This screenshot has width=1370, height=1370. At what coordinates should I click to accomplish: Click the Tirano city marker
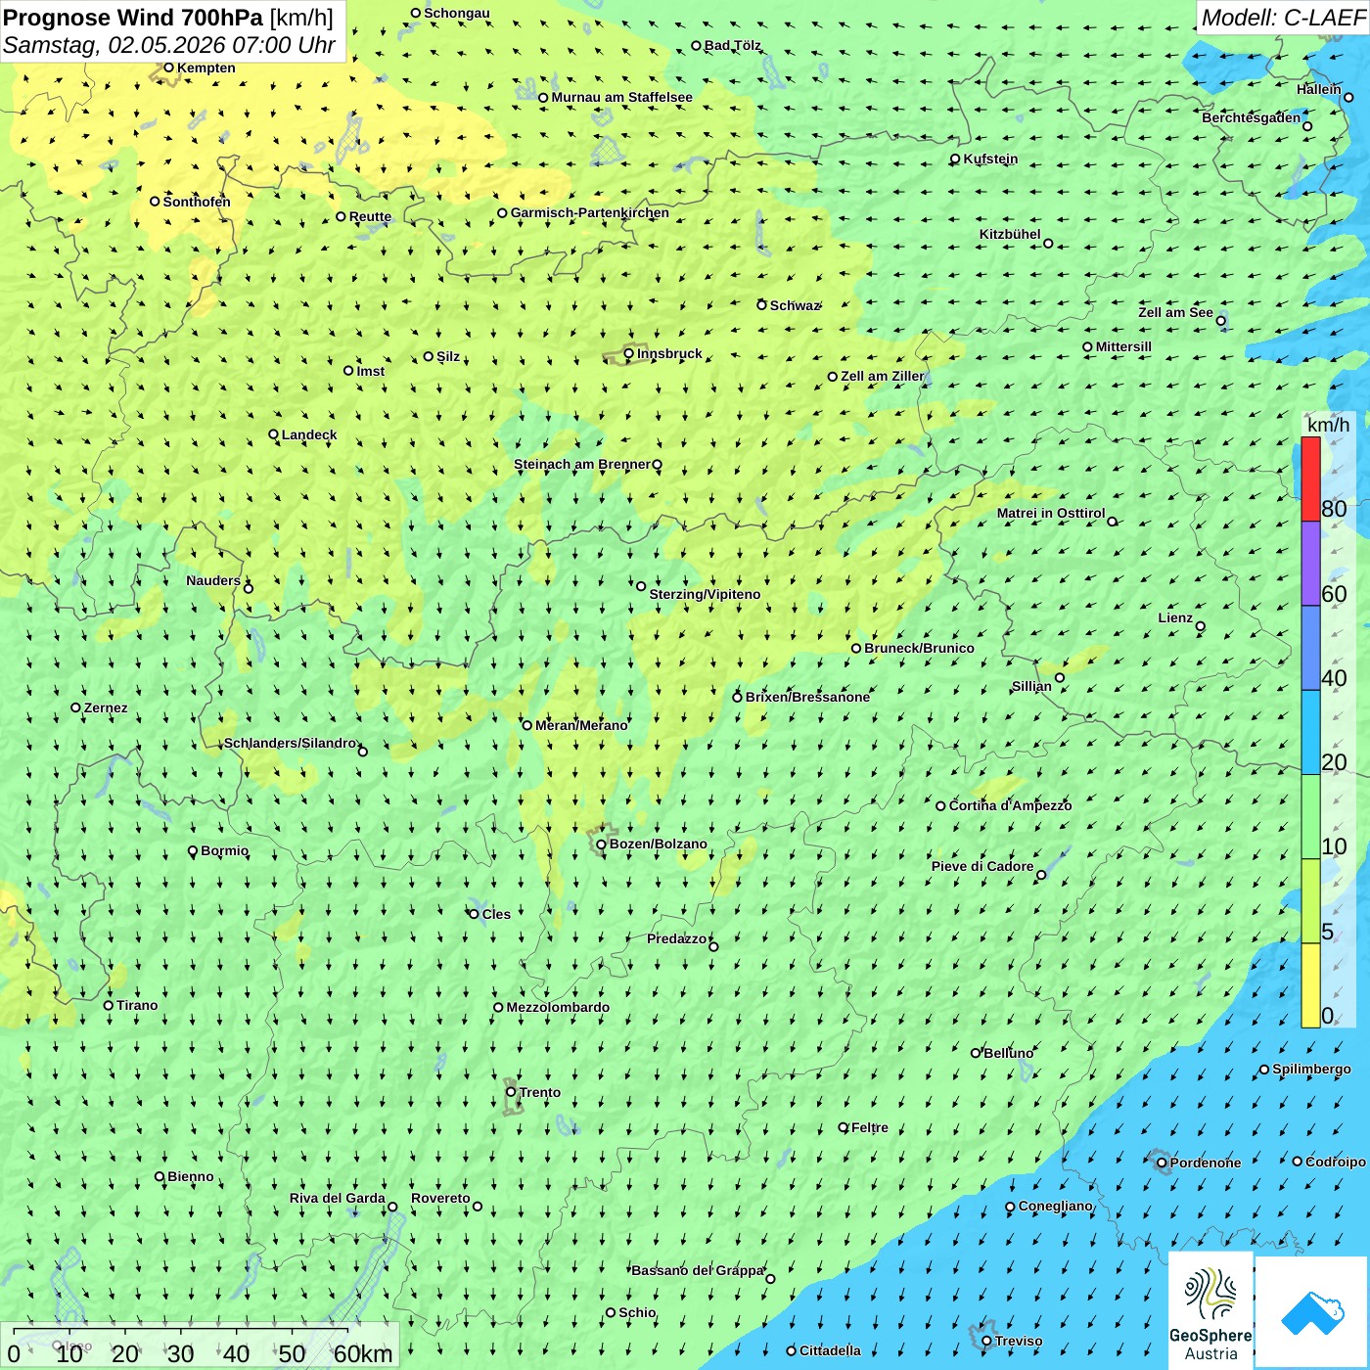click(109, 1005)
